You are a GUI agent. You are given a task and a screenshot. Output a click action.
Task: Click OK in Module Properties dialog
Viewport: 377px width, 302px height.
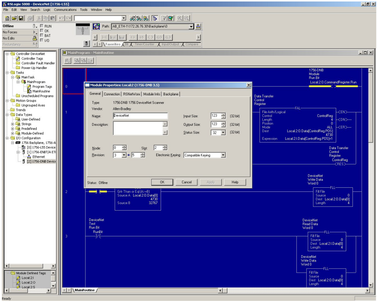click(x=162, y=182)
